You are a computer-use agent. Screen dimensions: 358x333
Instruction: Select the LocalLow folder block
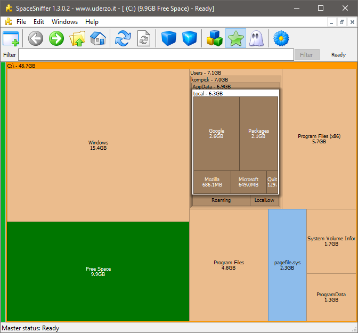264,200
